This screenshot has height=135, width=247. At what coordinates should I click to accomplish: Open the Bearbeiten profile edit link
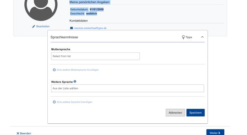[43, 26]
